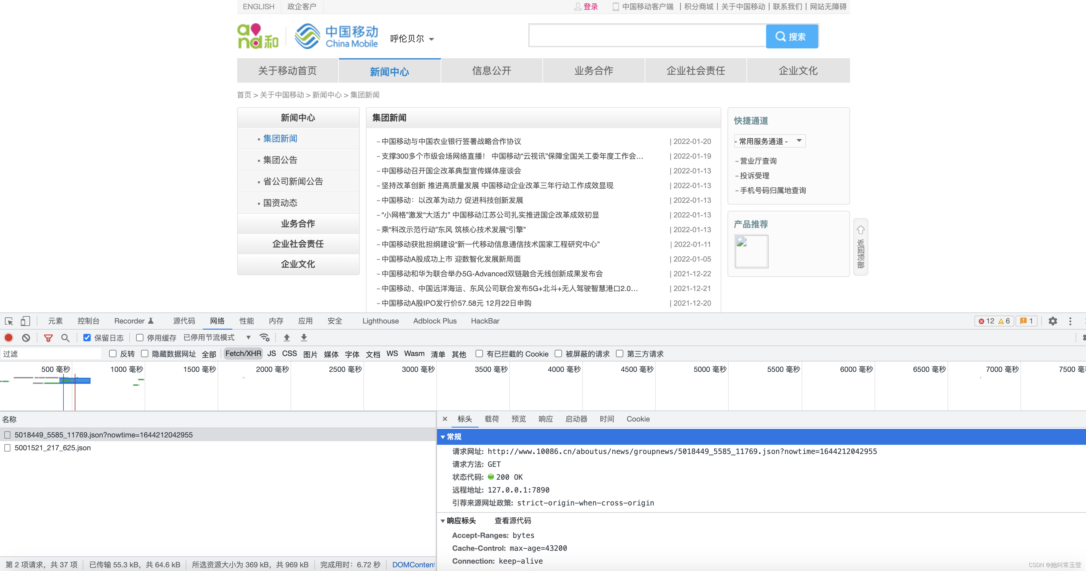This screenshot has width=1086, height=571.
Task: Open the 信息公开 navigation item
Action: pyautogui.click(x=492, y=71)
